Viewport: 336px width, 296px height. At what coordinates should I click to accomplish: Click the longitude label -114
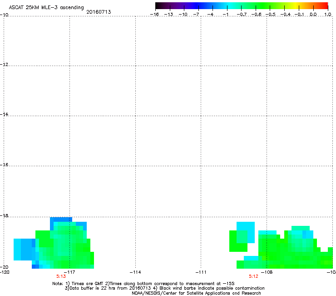135,272
